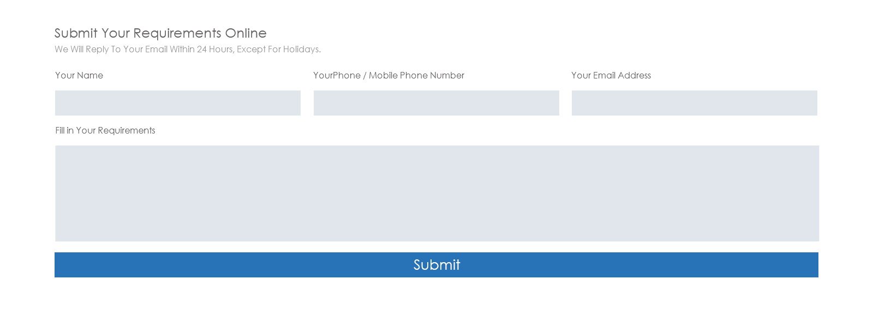Send the form using the Submit button
The width and height of the screenshot is (873, 327).
coord(436,265)
